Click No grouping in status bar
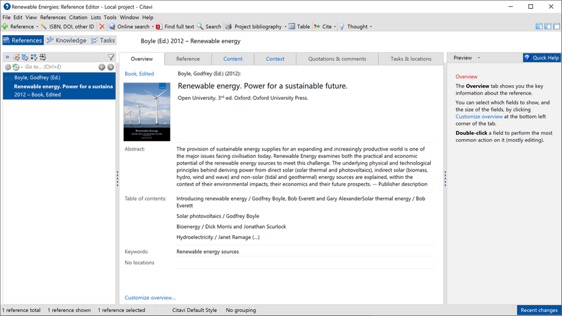The height and width of the screenshot is (316, 562). (x=241, y=311)
